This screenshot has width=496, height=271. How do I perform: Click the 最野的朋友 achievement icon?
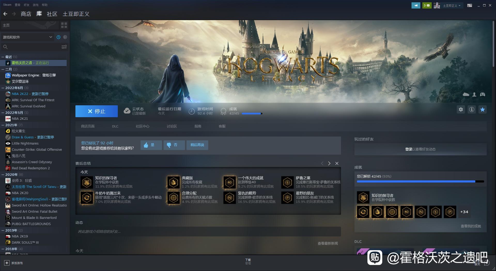pos(288,198)
